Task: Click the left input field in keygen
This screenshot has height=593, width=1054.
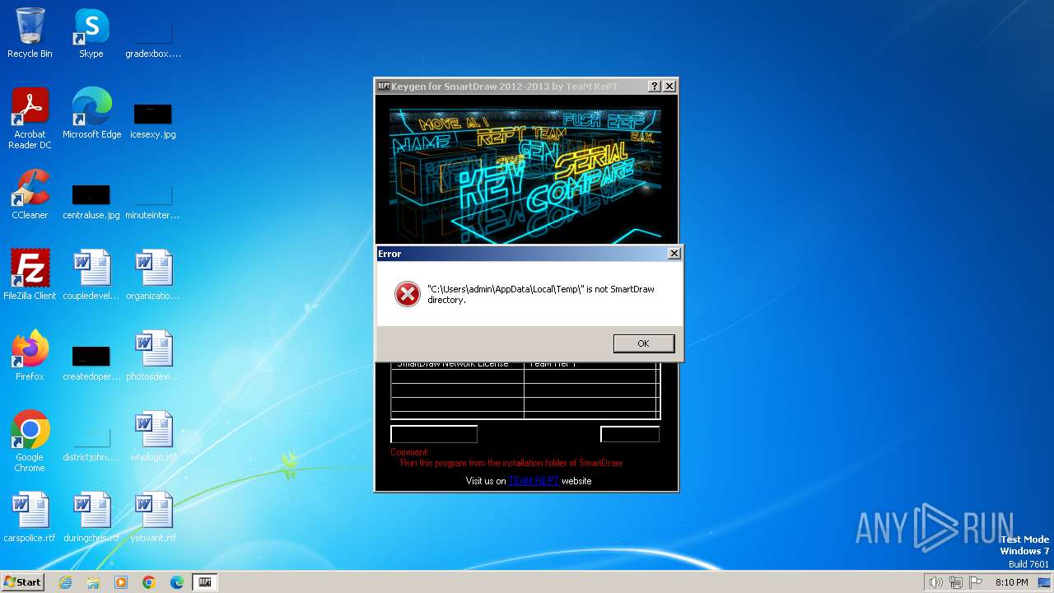Action: coord(434,434)
